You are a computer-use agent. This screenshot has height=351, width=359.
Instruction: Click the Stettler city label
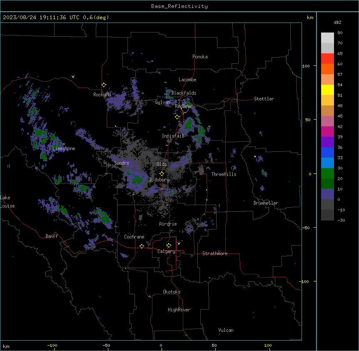[264, 99]
